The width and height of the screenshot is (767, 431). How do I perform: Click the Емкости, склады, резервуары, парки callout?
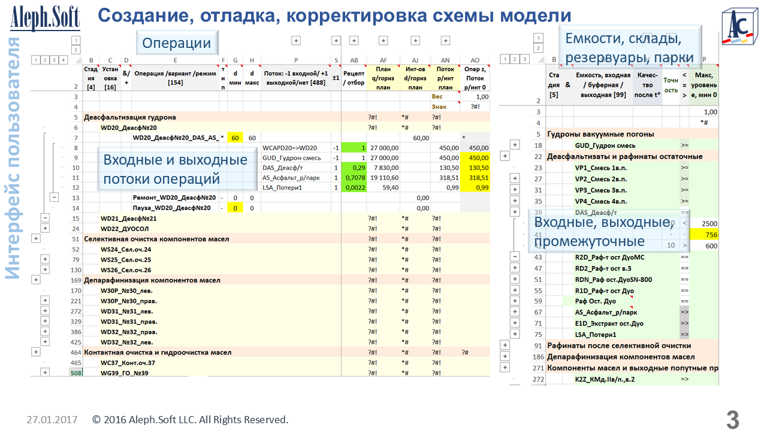coord(629,48)
